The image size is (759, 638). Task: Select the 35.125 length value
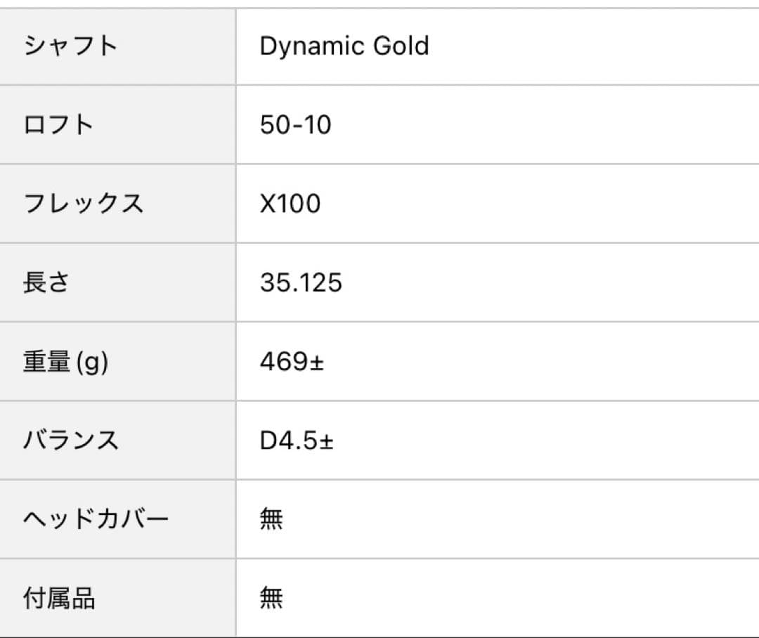click(x=300, y=282)
